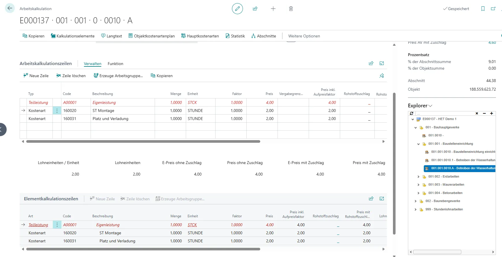502x257 pixels.
Task: Click the pencil edit icon
Action: (x=237, y=9)
